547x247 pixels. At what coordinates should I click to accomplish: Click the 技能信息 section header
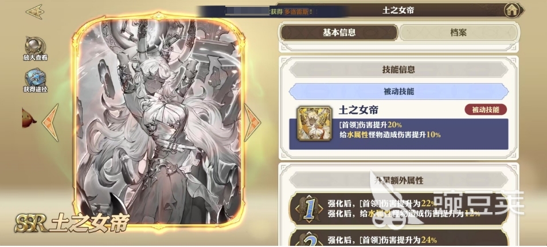[398, 70]
